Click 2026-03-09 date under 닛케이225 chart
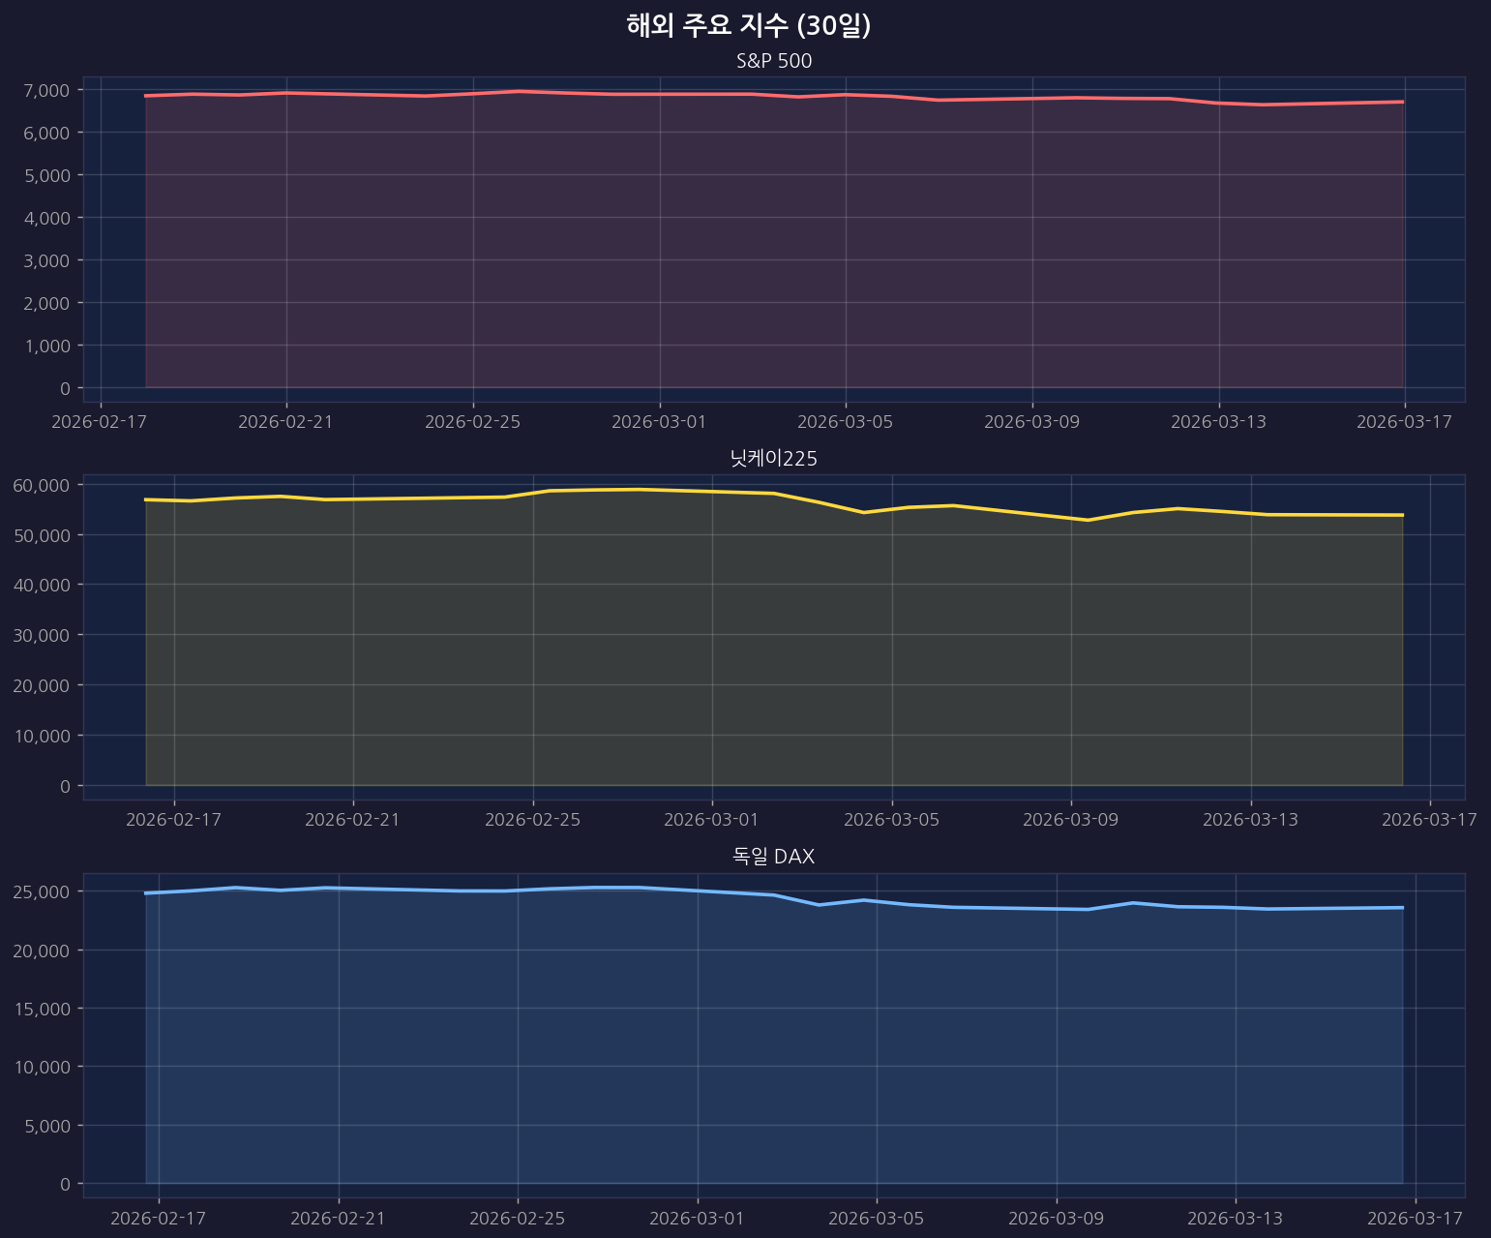Image resolution: width=1491 pixels, height=1238 pixels. [x=1070, y=820]
